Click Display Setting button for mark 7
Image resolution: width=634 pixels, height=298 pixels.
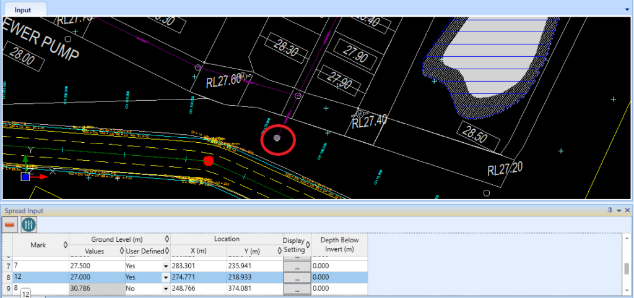coord(297,266)
